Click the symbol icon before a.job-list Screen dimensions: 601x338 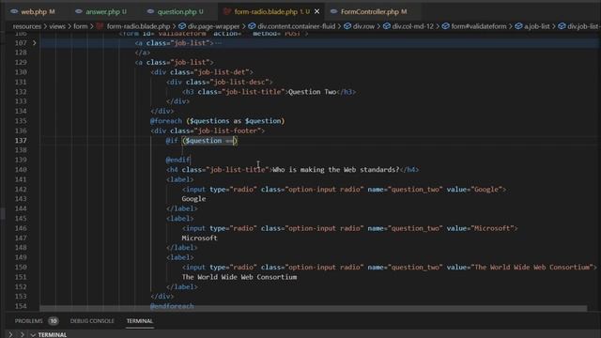518,26
